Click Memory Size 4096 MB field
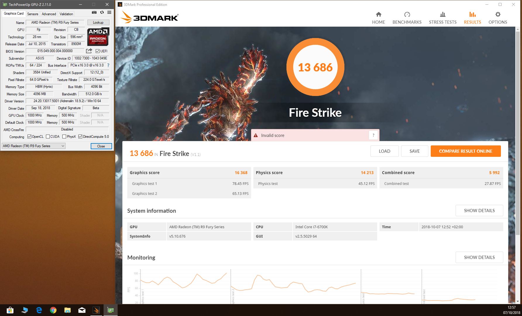 pyautogui.click(x=40, y=94)
